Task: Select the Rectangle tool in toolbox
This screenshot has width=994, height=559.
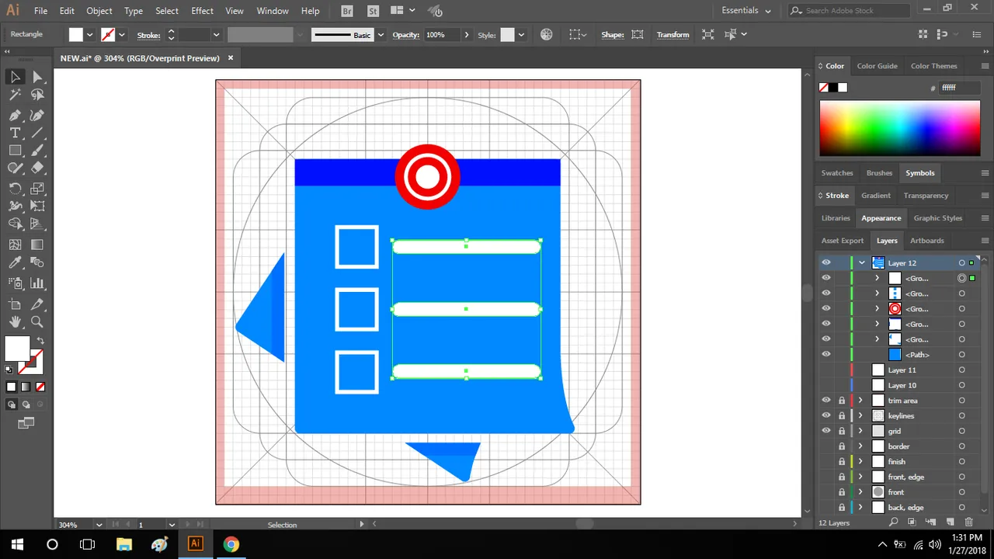Action: (x=15, y=151)
